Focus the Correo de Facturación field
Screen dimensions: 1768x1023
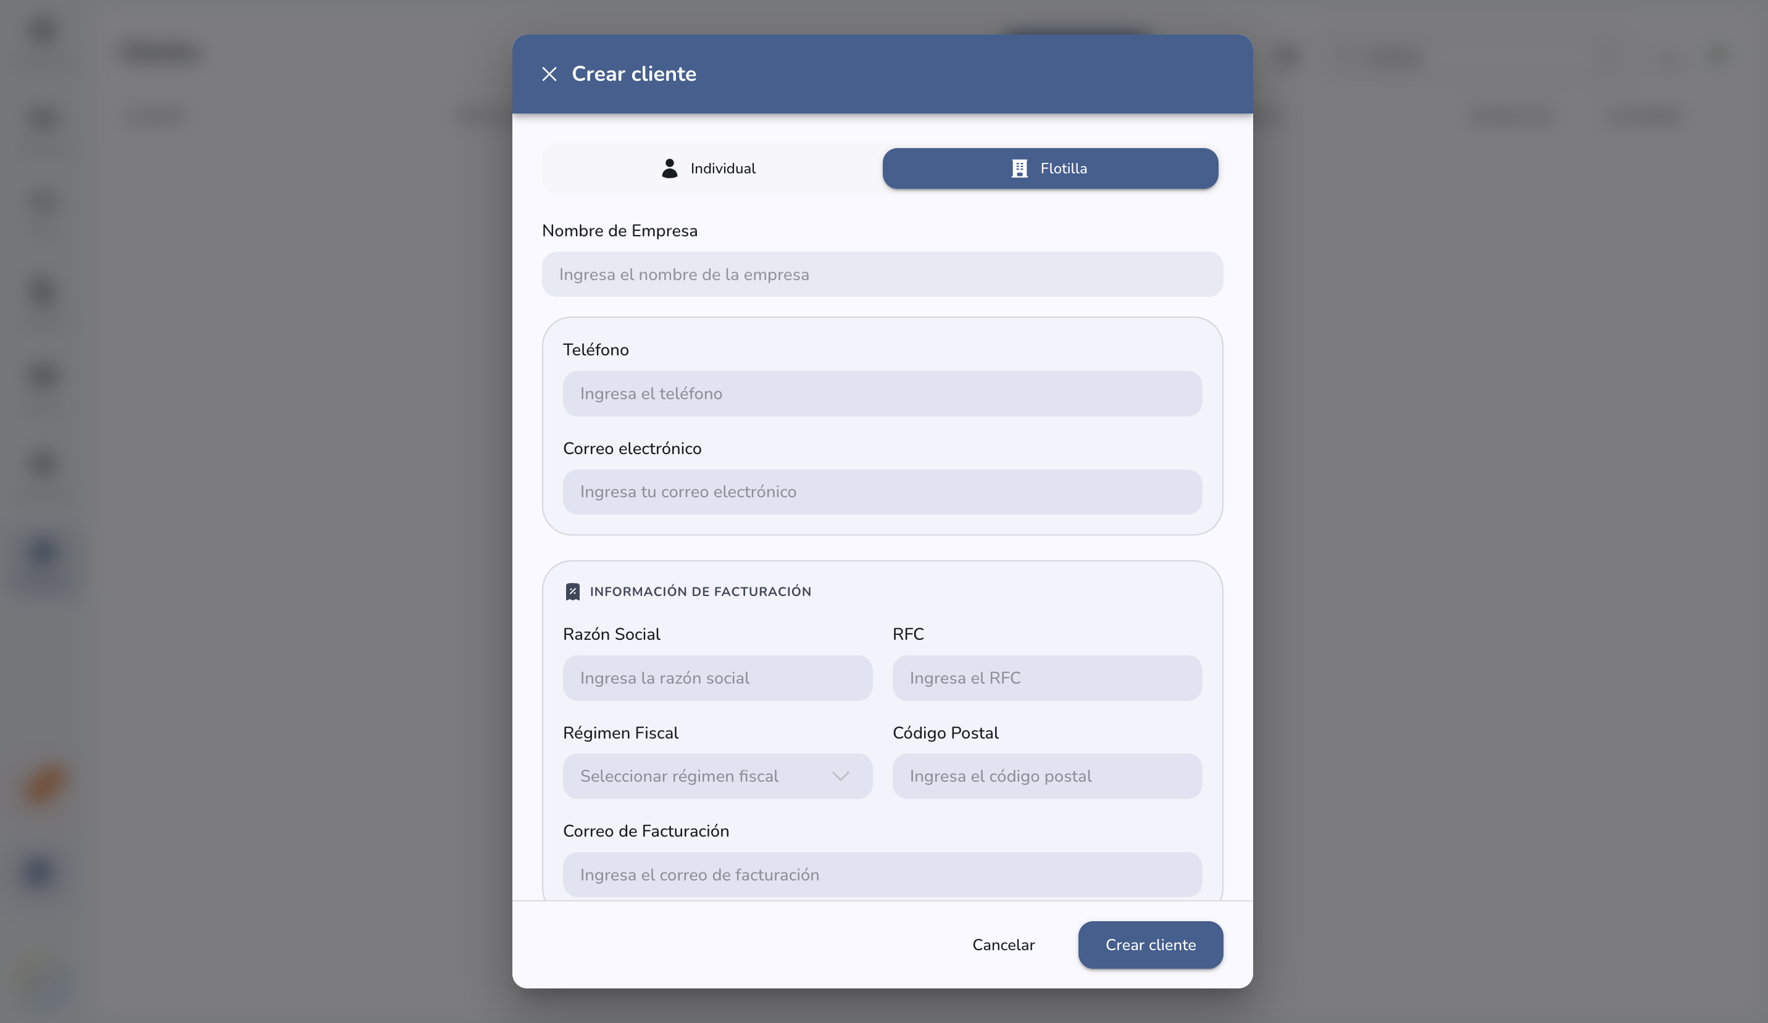[882, 874]
